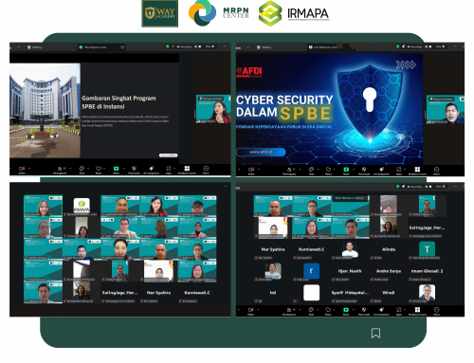Click green encryption shield in bottom-right Zoom window

(398, 187)
